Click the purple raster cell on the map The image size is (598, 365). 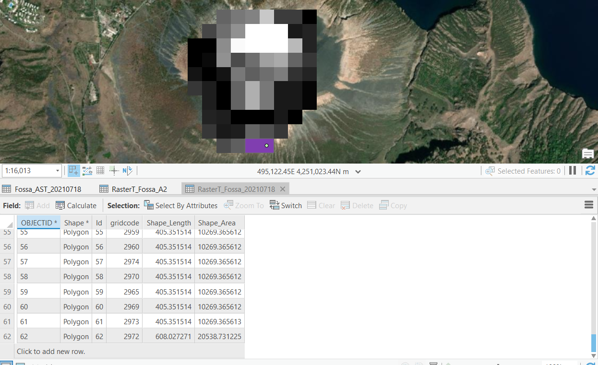pos(259,146)
